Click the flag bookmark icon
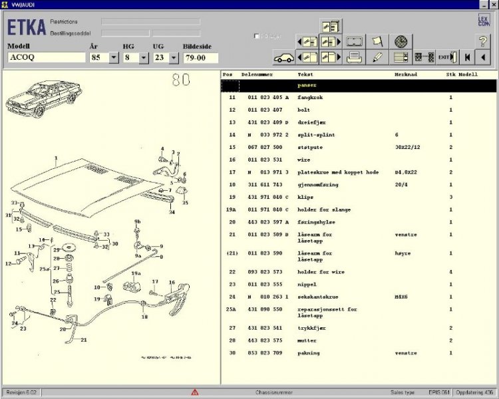This screenshot has height=399, width=499. (377, 41)
